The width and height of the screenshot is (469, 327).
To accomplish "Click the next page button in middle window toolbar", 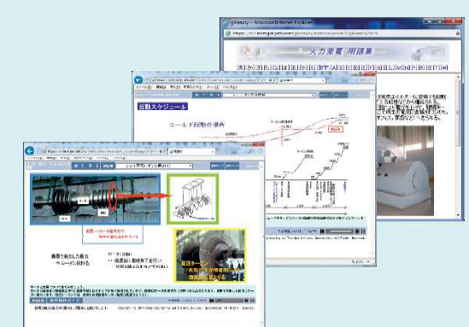I will point(341,95).
